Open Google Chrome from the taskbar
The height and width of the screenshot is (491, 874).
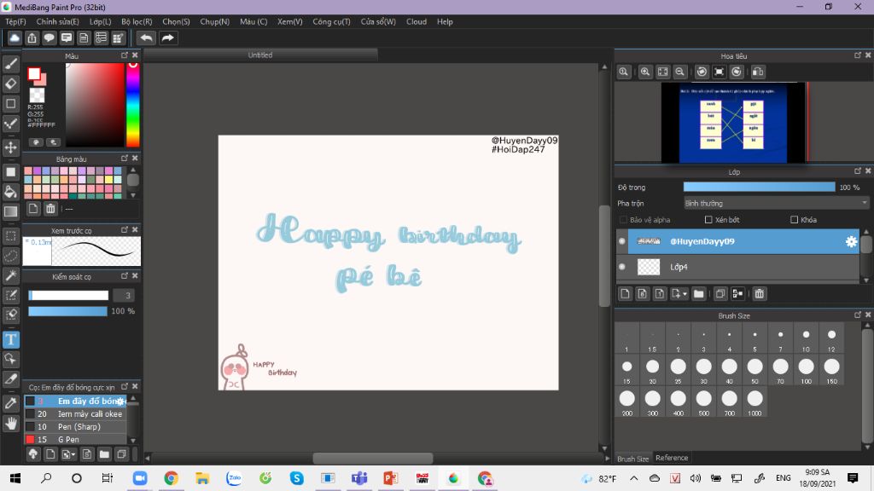pyautogui.click(x=171, y=478)
